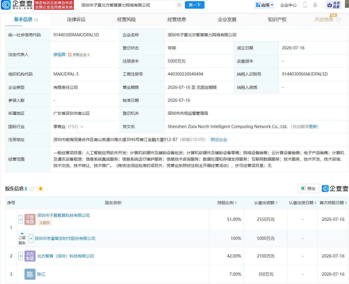Switch to the 经营风险 tab
This screenshot has height=284, width=349.
click(x=126, y=19)
